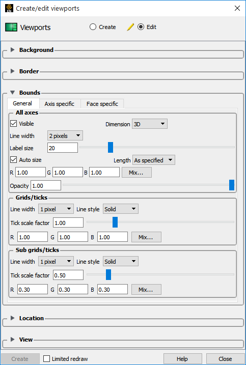
Task: Open Grids/ticks Line style dropdown
Action: tap(120, 209)
